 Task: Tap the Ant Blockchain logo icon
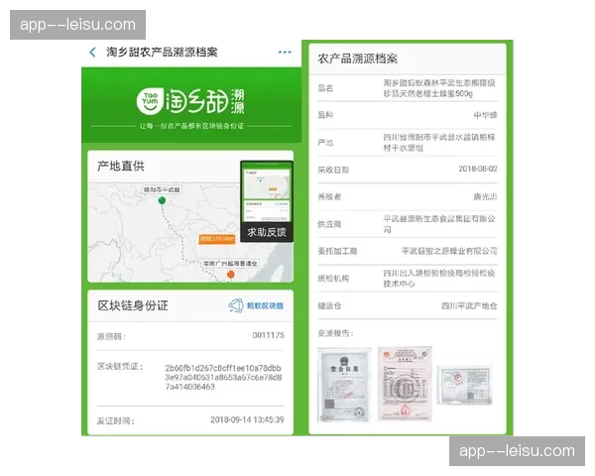[236, 306]
